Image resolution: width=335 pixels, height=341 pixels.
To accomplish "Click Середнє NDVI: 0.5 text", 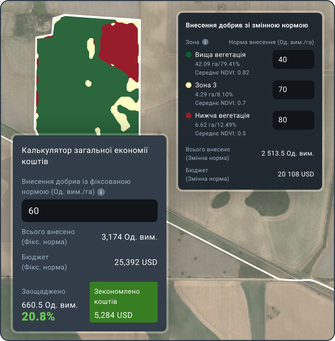I will pos(220,133).
